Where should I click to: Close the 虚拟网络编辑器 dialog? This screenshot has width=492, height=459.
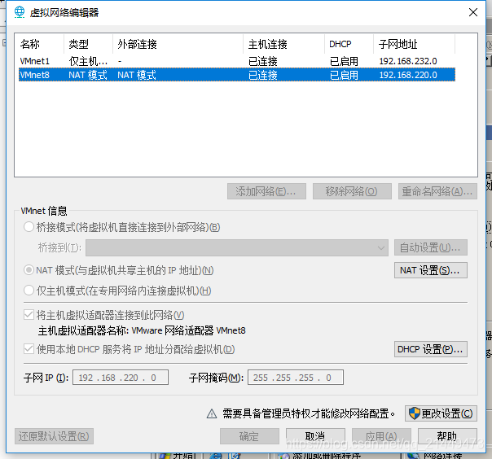(473, 12)
